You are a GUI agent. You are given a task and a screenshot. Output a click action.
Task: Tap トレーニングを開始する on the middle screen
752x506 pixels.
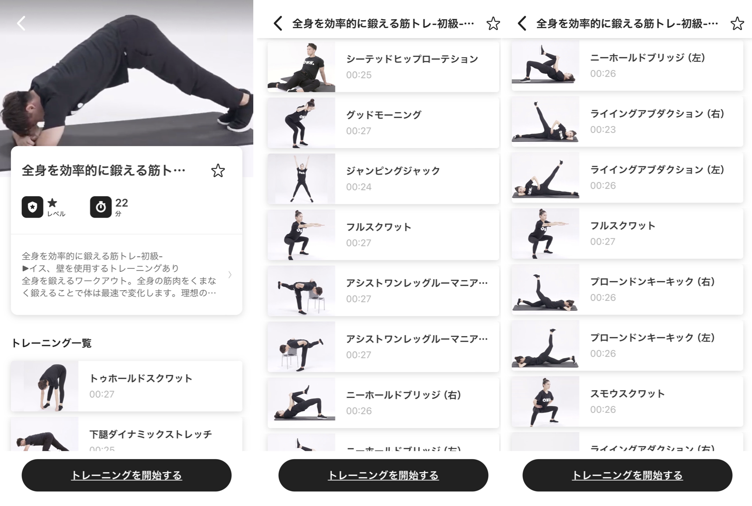coord(383,475)
